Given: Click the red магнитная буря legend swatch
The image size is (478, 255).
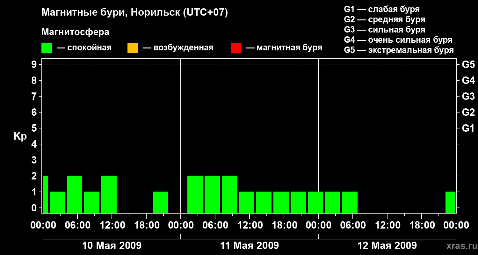Looking at the screenshot, I should pyautogui.click(x=236, y=48).
